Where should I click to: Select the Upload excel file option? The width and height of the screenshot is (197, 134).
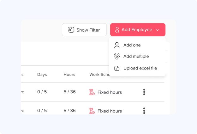[140, 68]
